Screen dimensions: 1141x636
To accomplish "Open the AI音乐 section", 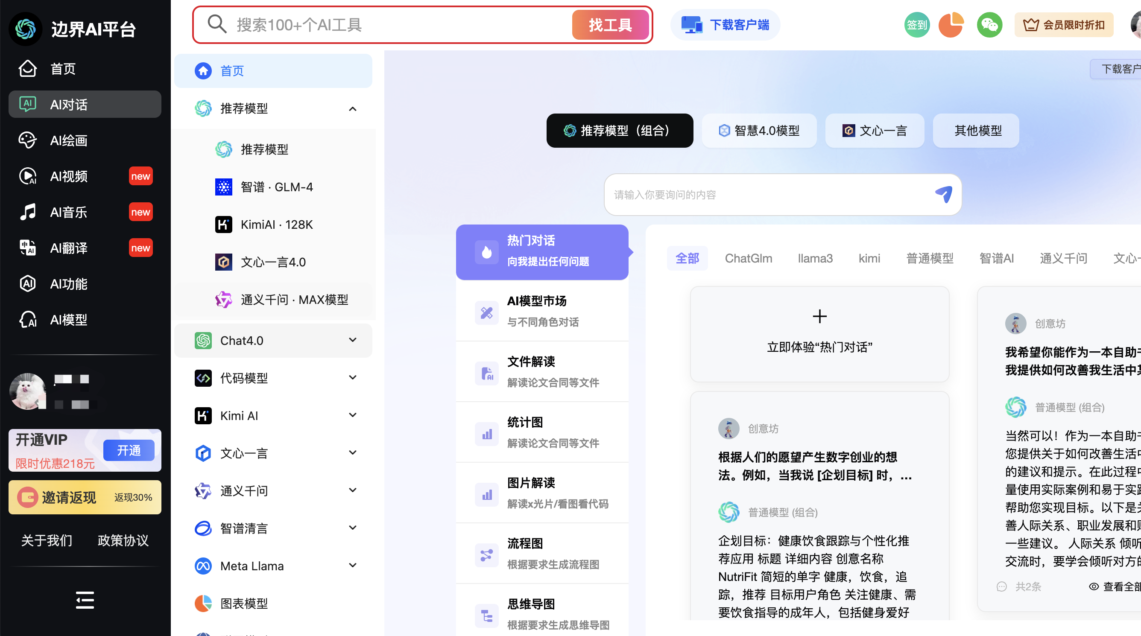I will (85, 212).
